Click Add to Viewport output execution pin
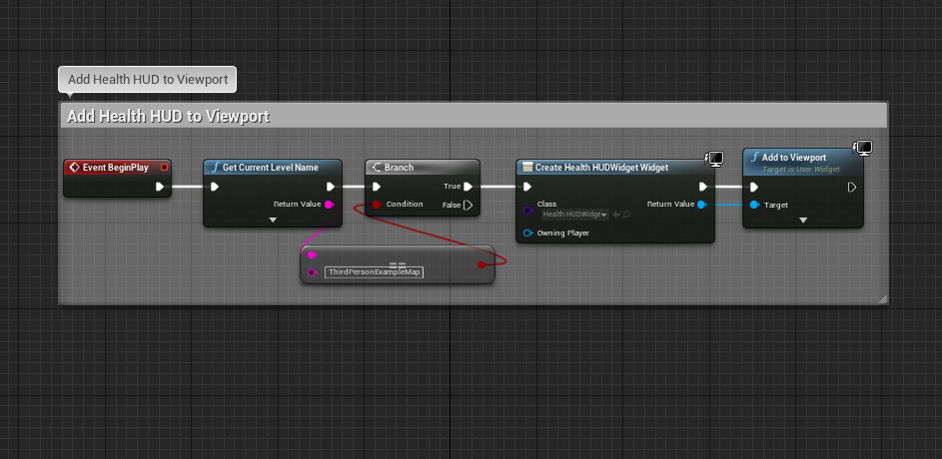Viewport: 942px width, 459px height. pos(852,187)
